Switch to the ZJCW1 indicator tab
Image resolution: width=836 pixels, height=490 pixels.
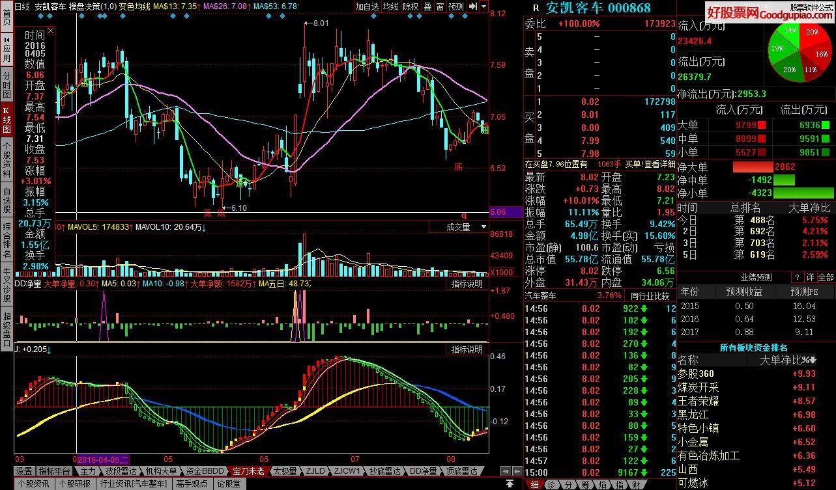[347, 471]
